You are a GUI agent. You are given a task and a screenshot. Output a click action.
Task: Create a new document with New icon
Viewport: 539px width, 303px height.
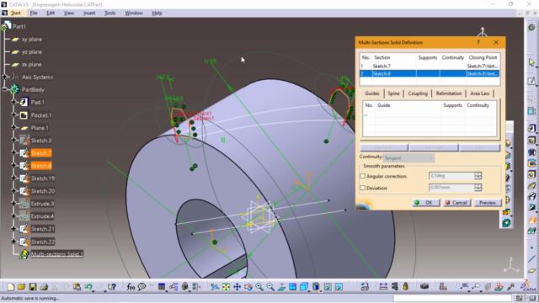[11, 287]
